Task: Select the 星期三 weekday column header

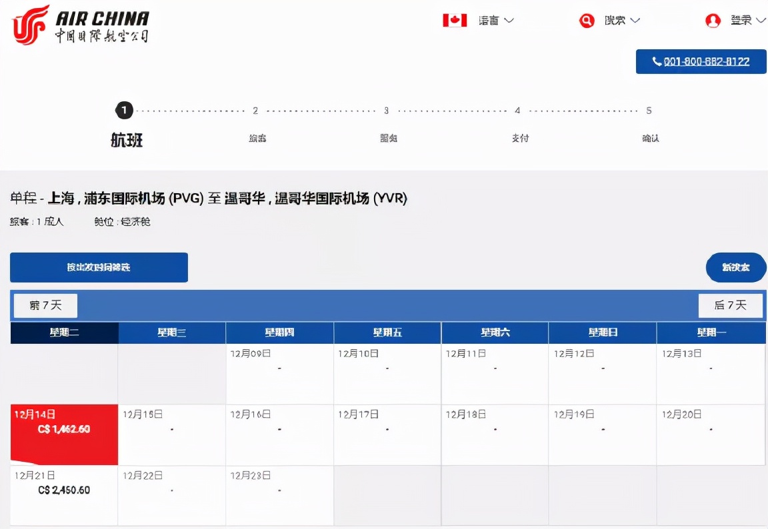Action: [x=172, y=332]
